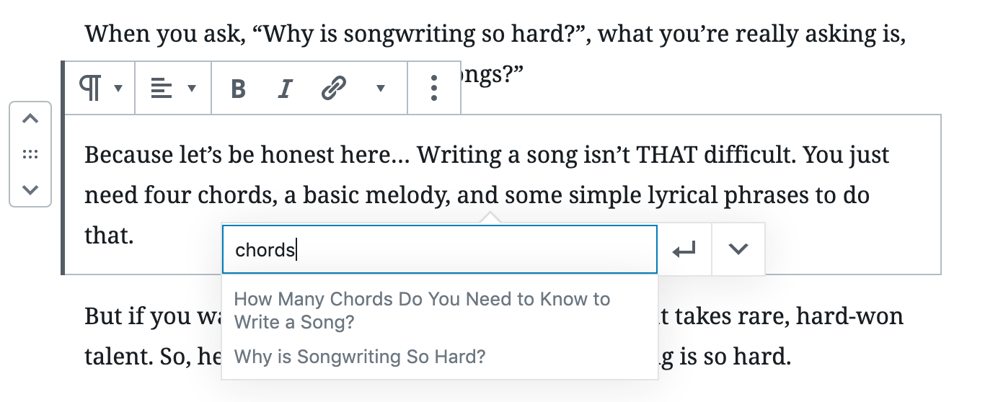The width and height of the screenshot is (998, 402).
Task: Expand the link settings chevron
Action: tap(738, 249)
